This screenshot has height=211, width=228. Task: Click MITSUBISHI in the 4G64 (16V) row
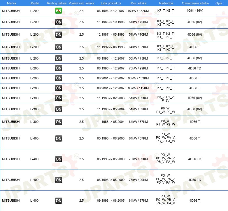[11, 11]
